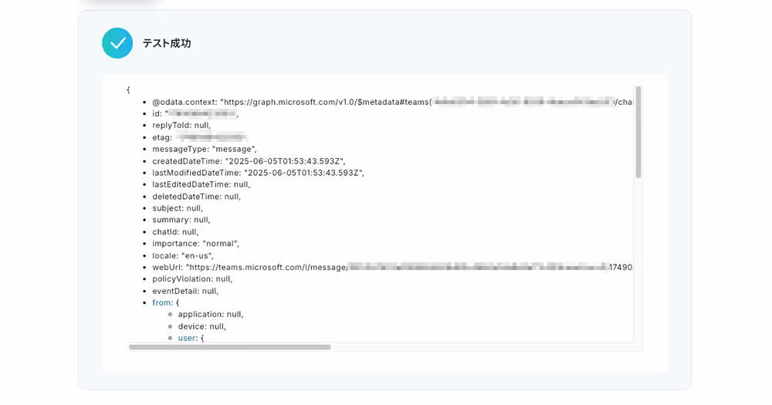Click the "policyViolation: null" line
The height and width of the screenshot is (405, 772).
tap(192, 279)
